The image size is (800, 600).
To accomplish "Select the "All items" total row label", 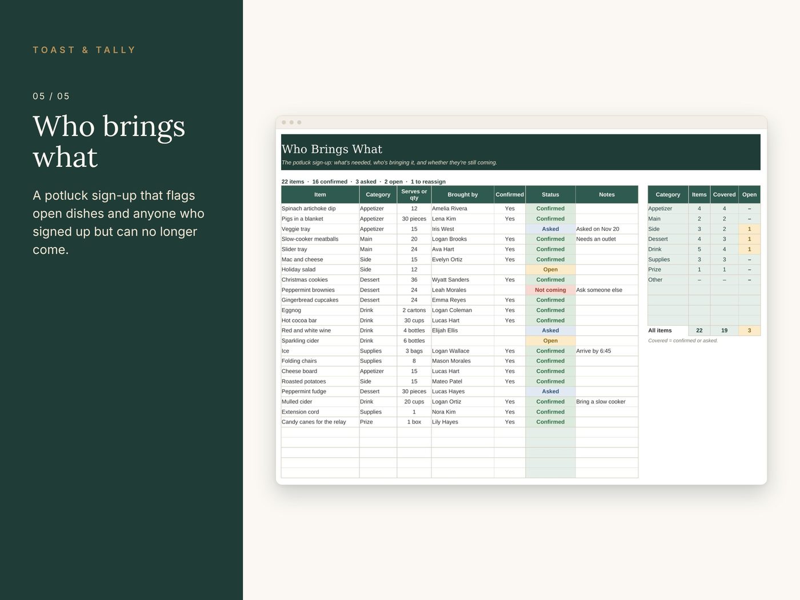I will (668, 330).
